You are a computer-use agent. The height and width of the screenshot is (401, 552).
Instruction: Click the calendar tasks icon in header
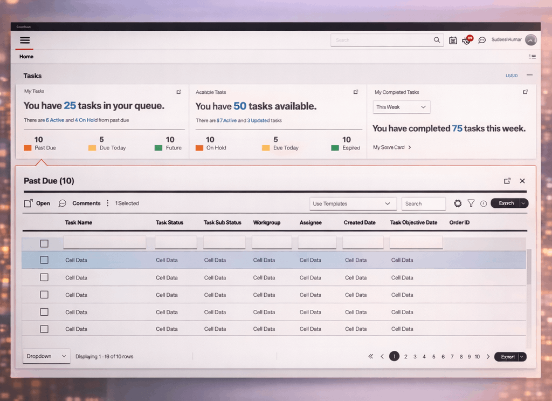click(453, 40)
